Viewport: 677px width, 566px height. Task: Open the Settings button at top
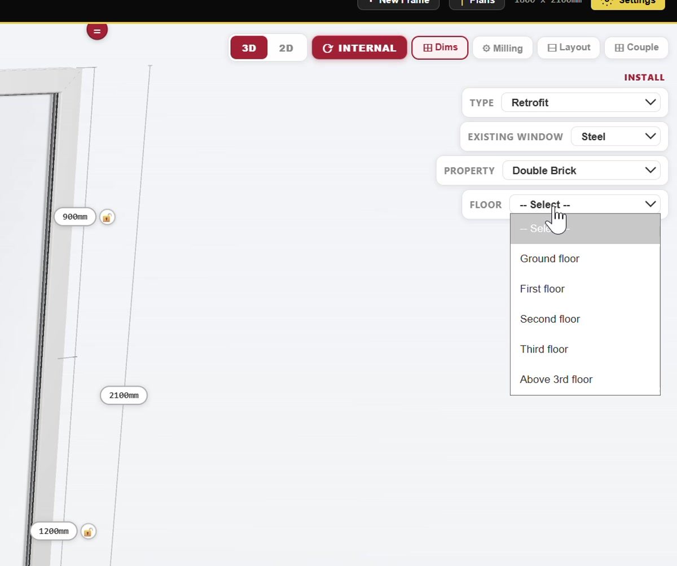[x=628, y=3]
